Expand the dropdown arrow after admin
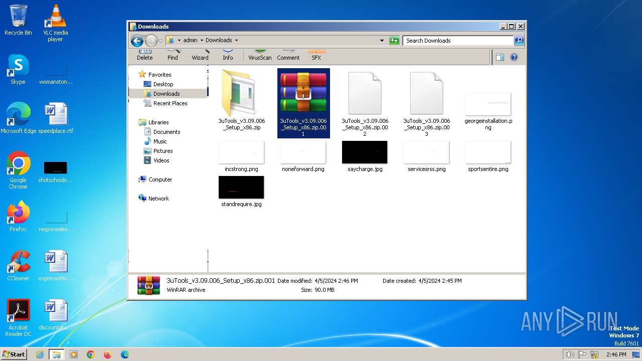The height and width of the screenshot is (361, 642). pyautogui.click(x=202, y=40)
